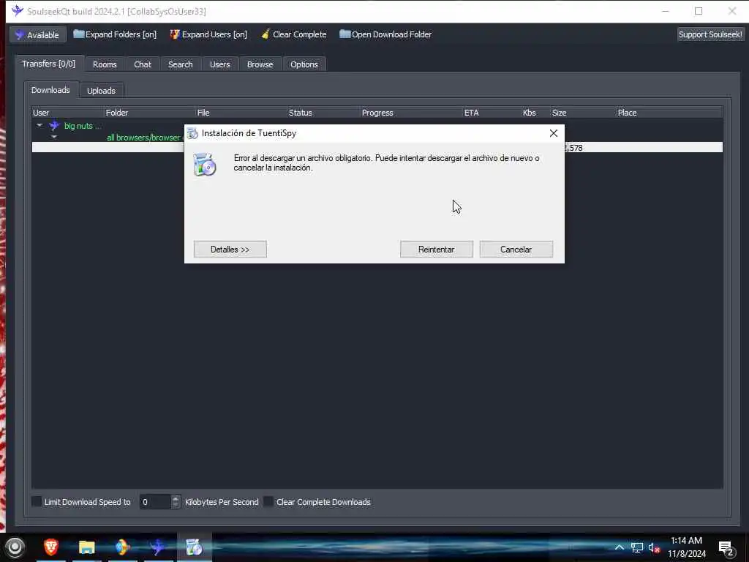The image size is (749, 562).
Task: Open the notification center icon
Action: pos(726,547)
